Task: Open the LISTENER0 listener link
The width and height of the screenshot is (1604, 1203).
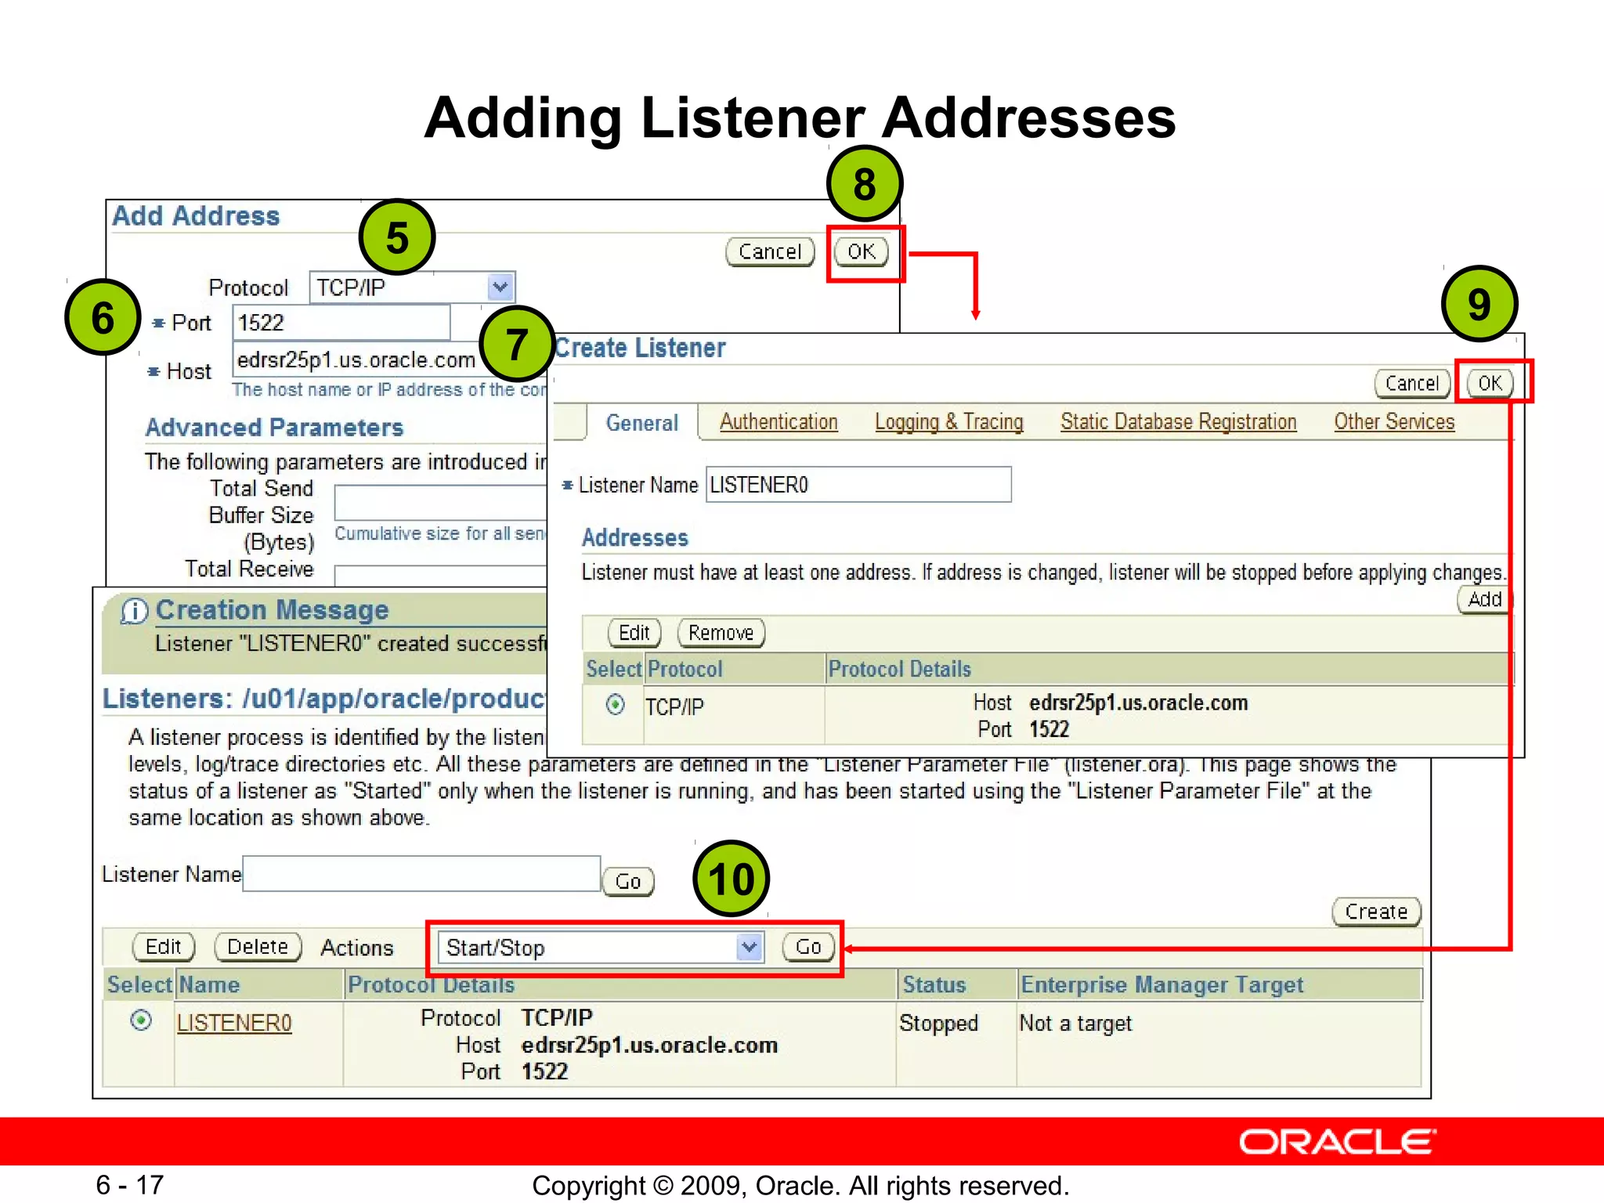Action: [x=234, y=1023]
